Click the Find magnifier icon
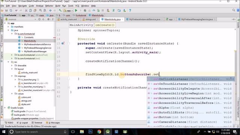The width and height of the screenshot is (240, 135). (40, 10)
